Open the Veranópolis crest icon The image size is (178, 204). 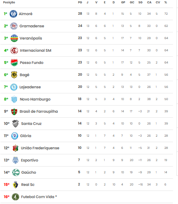pos(14,38)
